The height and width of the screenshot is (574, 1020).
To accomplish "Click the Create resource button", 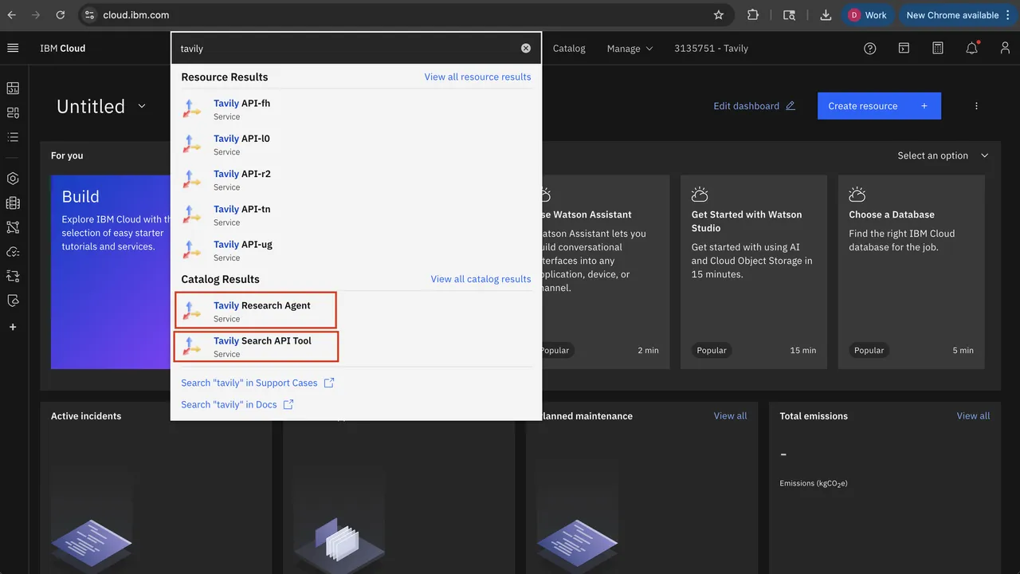I will point(879,106).
